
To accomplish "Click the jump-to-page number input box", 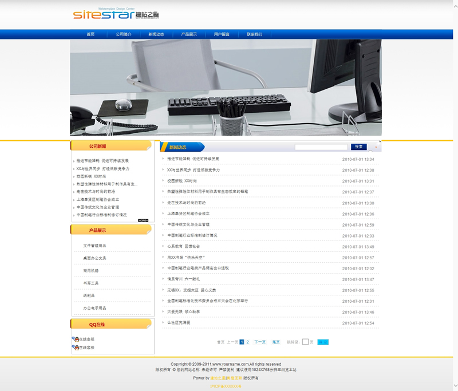I will (305, 342).
